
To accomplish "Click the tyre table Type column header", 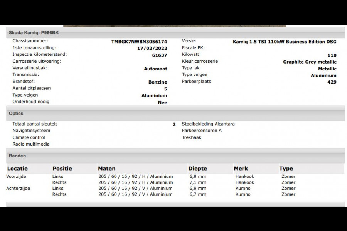I will click(286, 169).
